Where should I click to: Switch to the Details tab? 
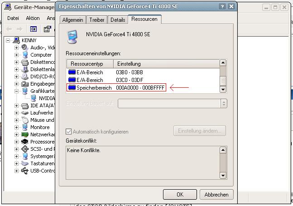coord(118,20)
